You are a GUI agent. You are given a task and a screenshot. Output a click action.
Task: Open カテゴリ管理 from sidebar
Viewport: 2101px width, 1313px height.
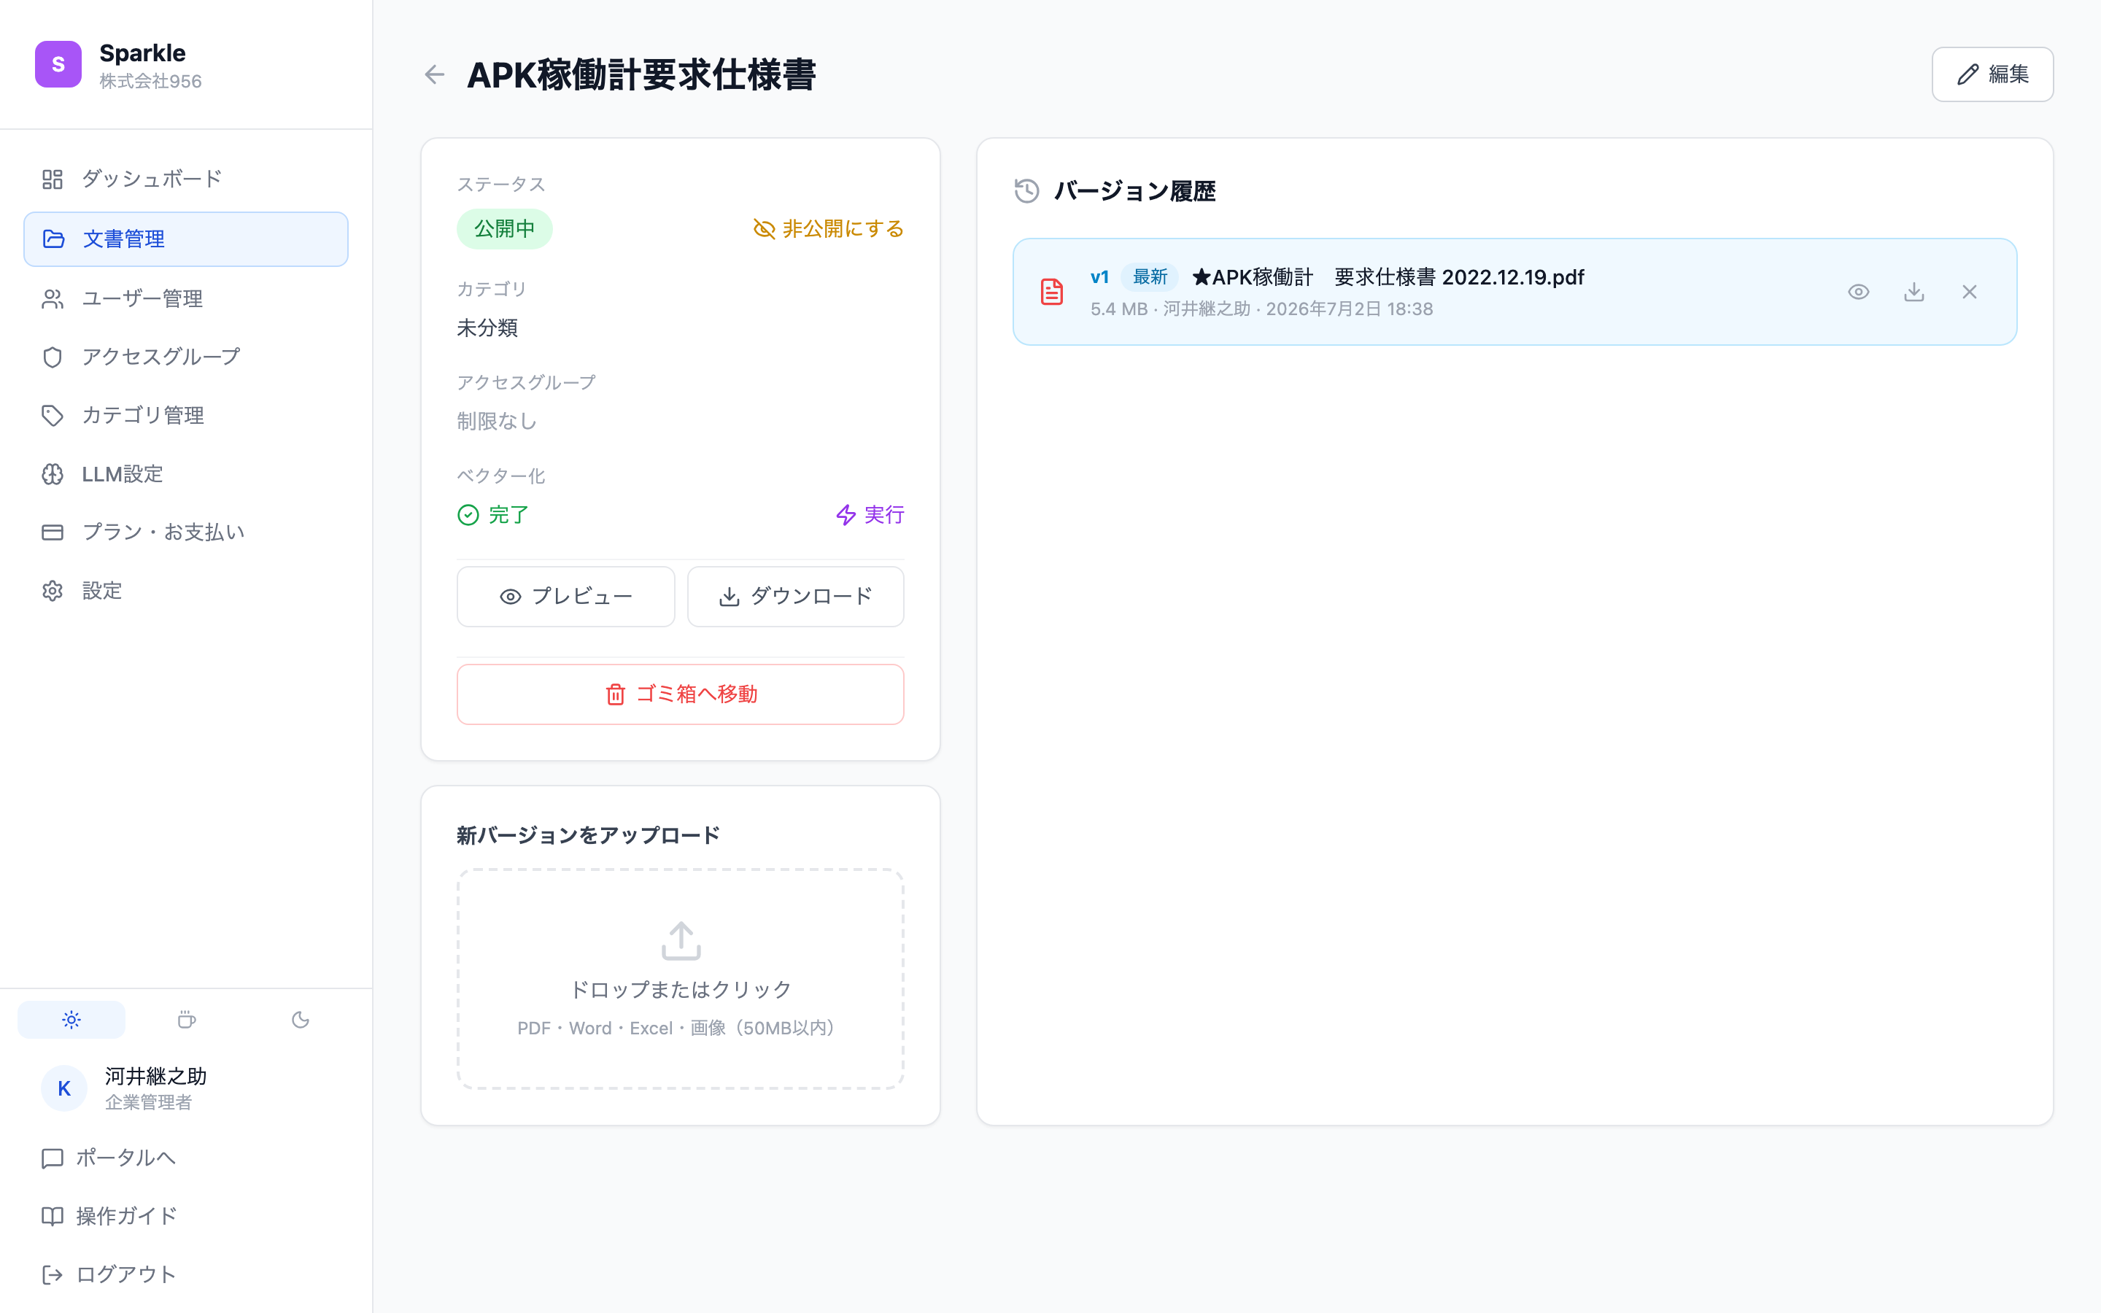coord(186,415)
